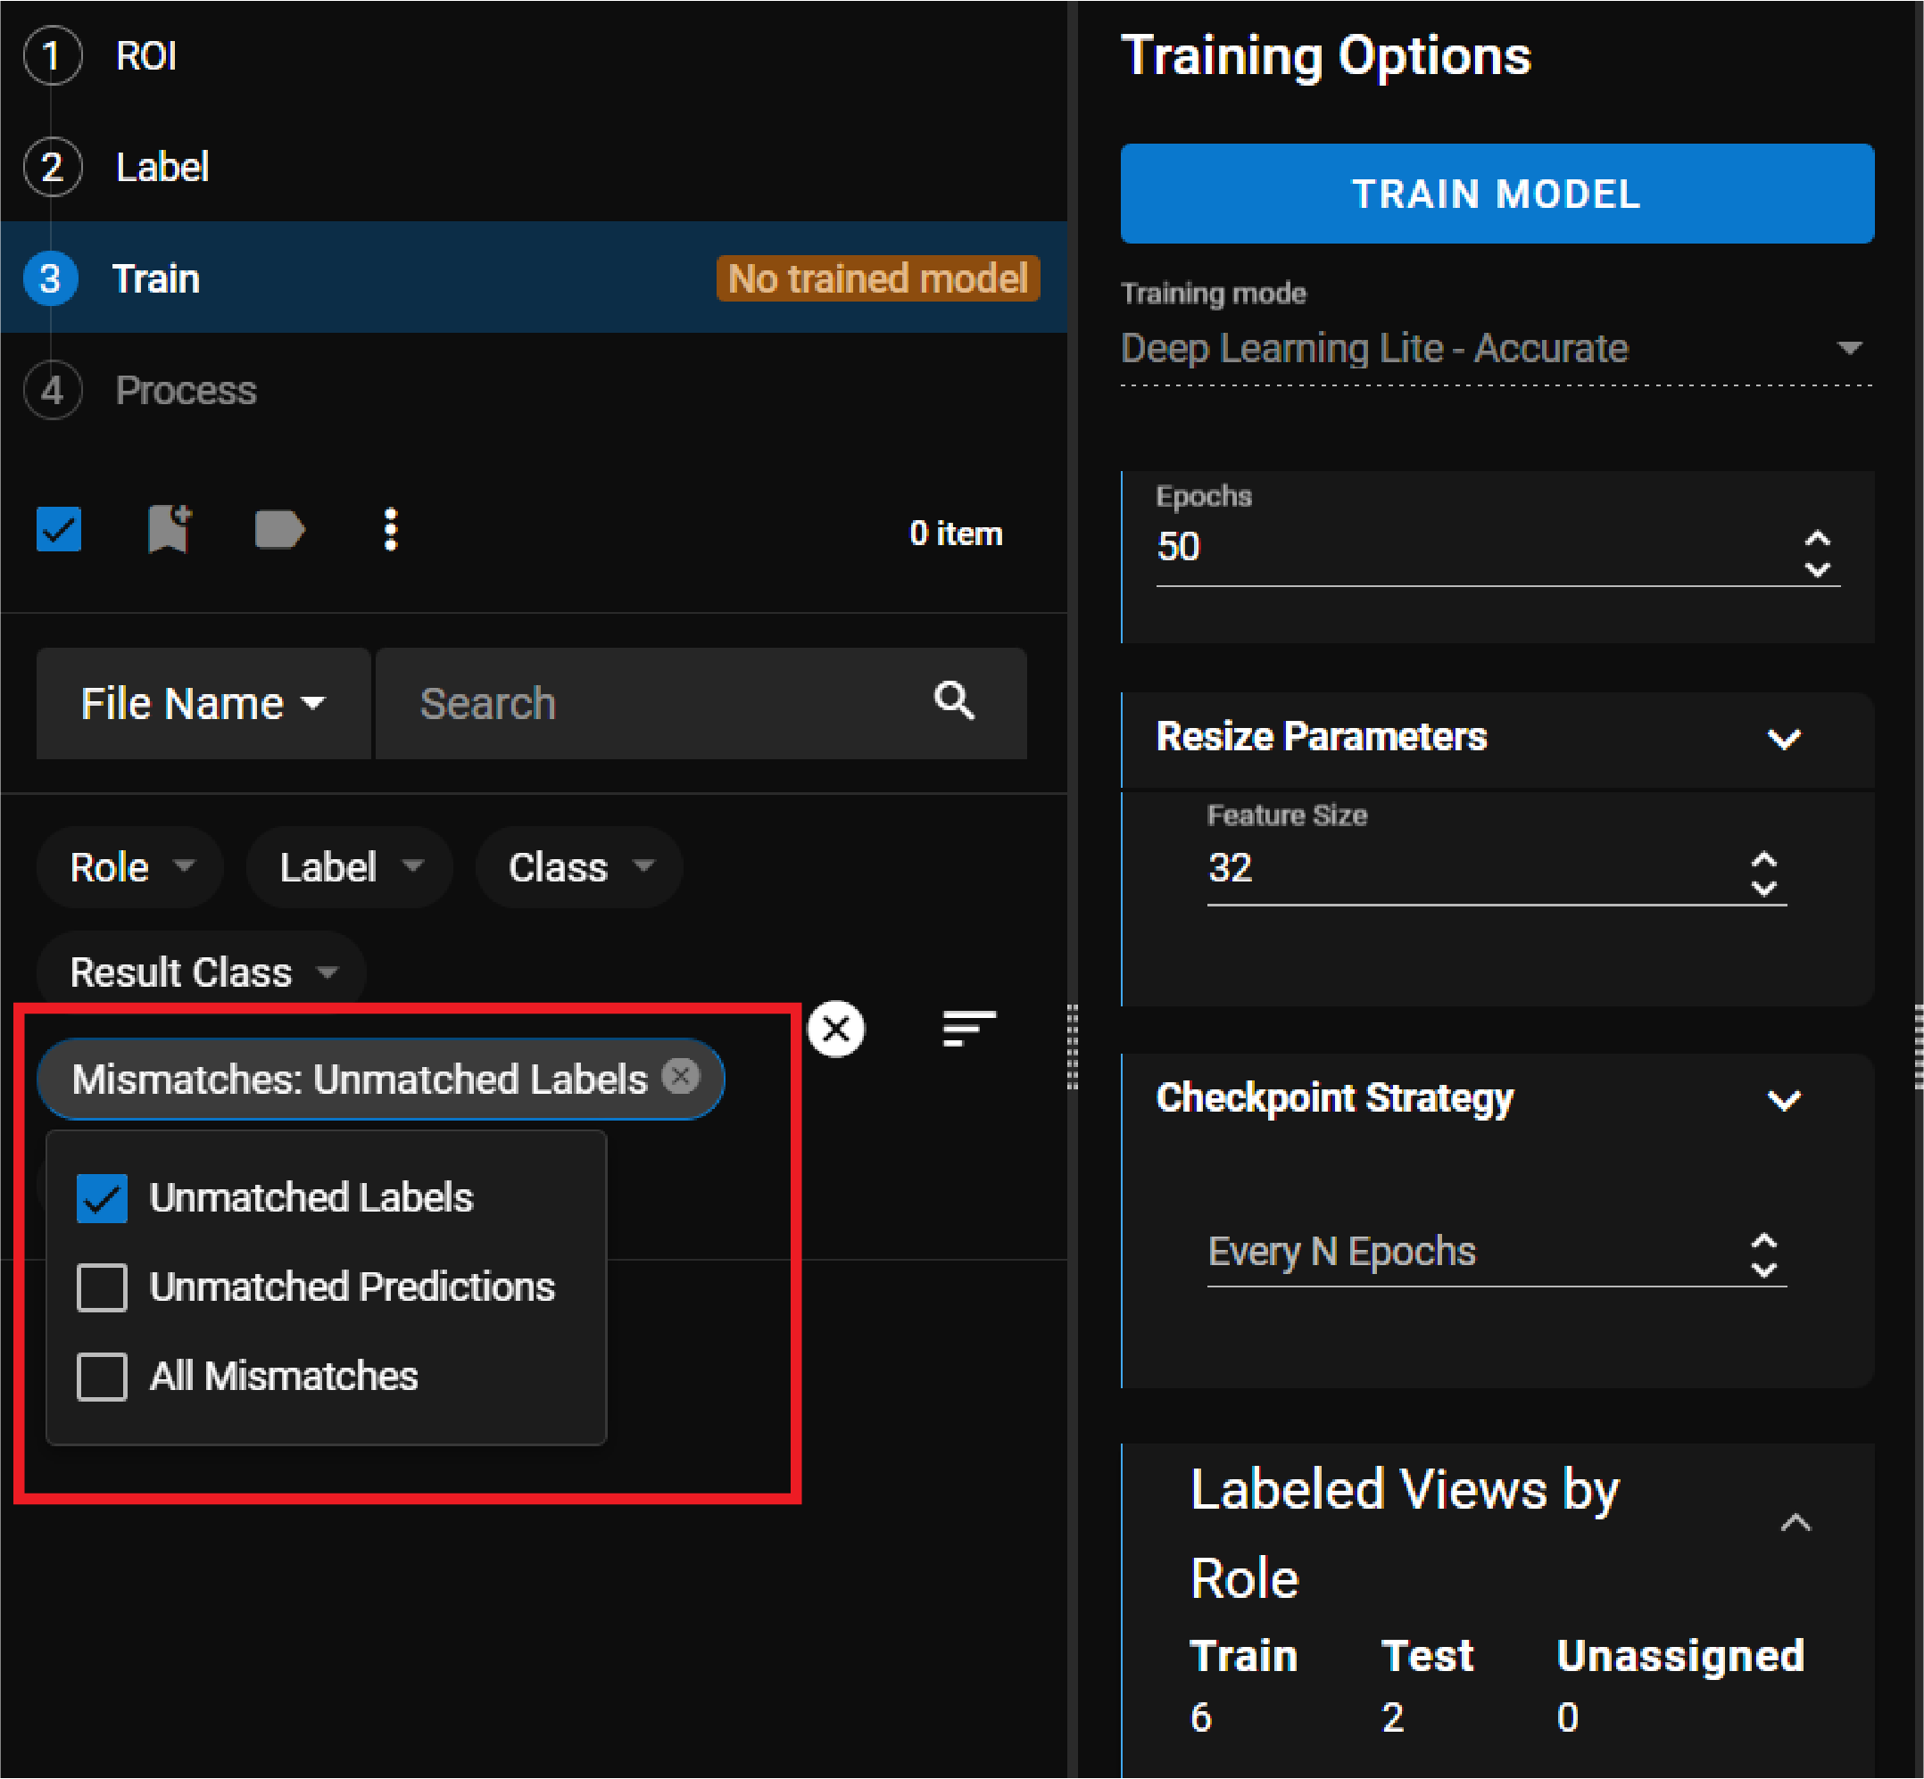Click the label tag icon

[279, 529]
